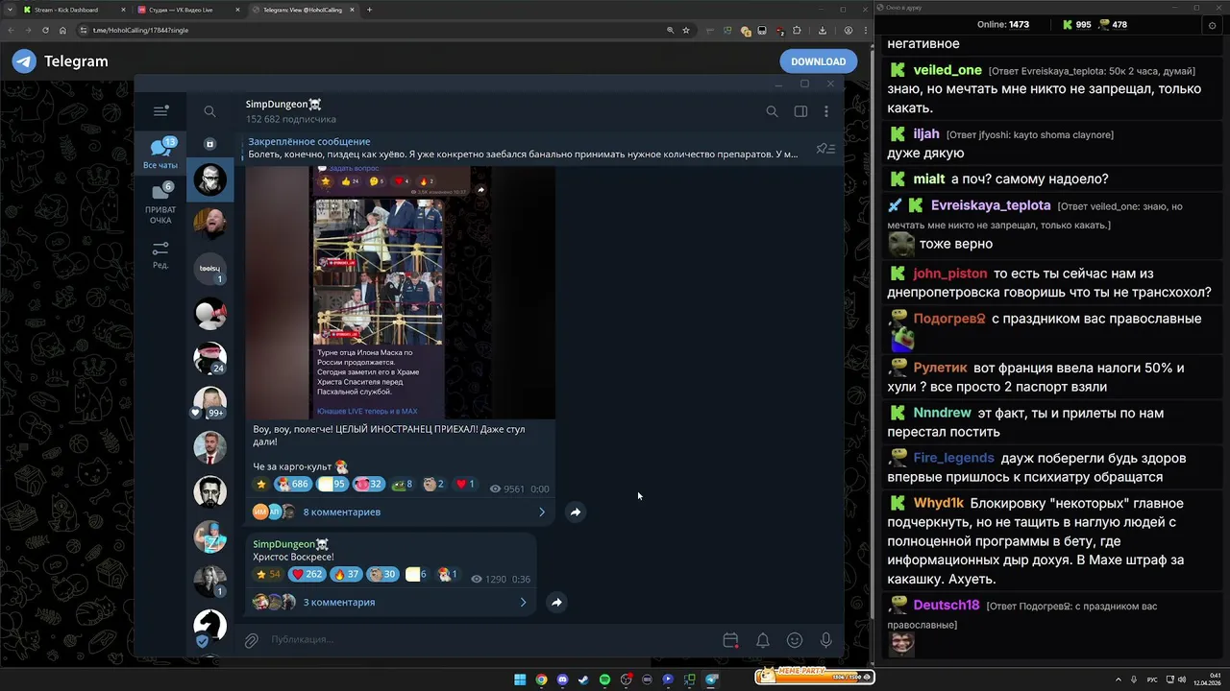The height and width of the screenshot is (691, 1230).
Task: Search within the SimpDungeon channel
Action: (772, 111)
